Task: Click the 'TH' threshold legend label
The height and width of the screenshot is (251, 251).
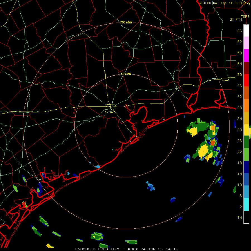Action: 240,218
